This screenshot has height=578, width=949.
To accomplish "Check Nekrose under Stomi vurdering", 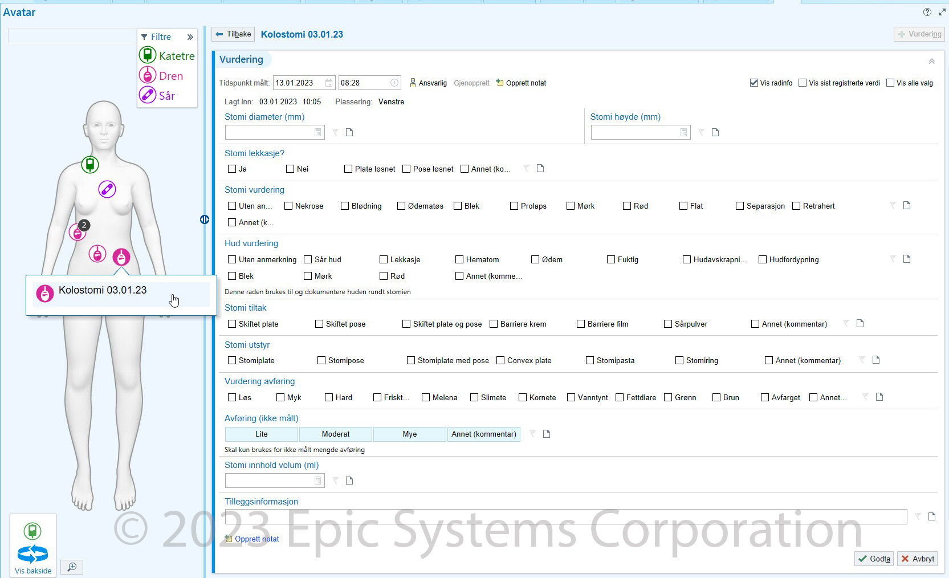I will pos(288,206).
